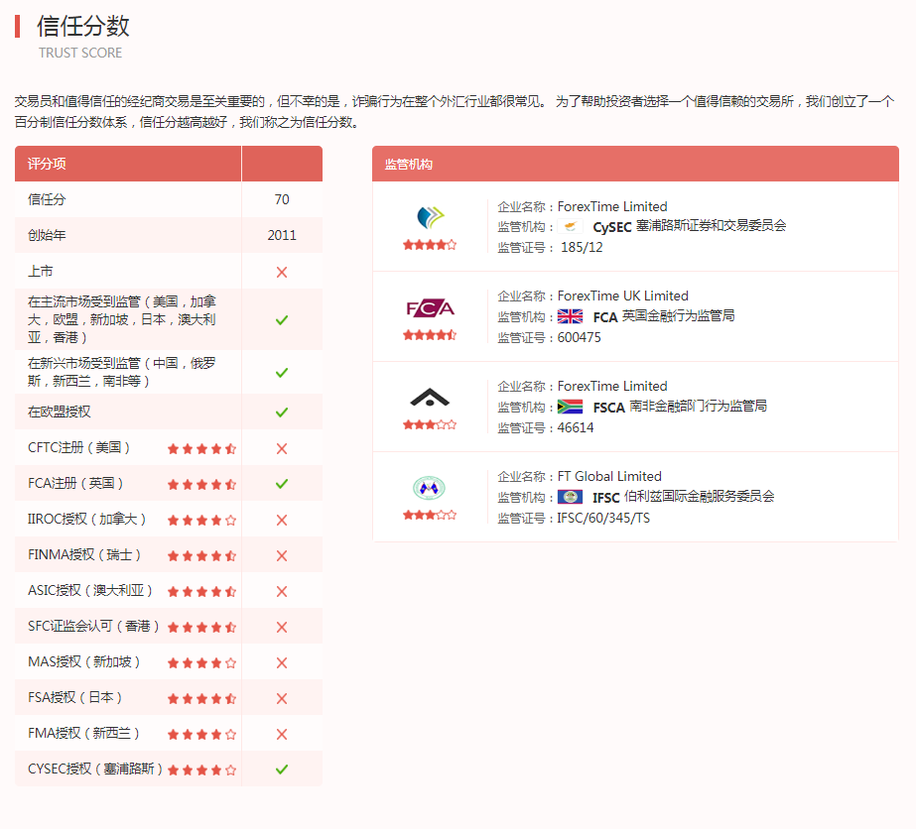Click the UK flag next to FCA

(571, 316)
